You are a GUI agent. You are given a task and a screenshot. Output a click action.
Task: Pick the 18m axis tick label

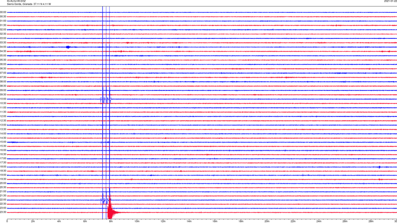click(241, 221)
